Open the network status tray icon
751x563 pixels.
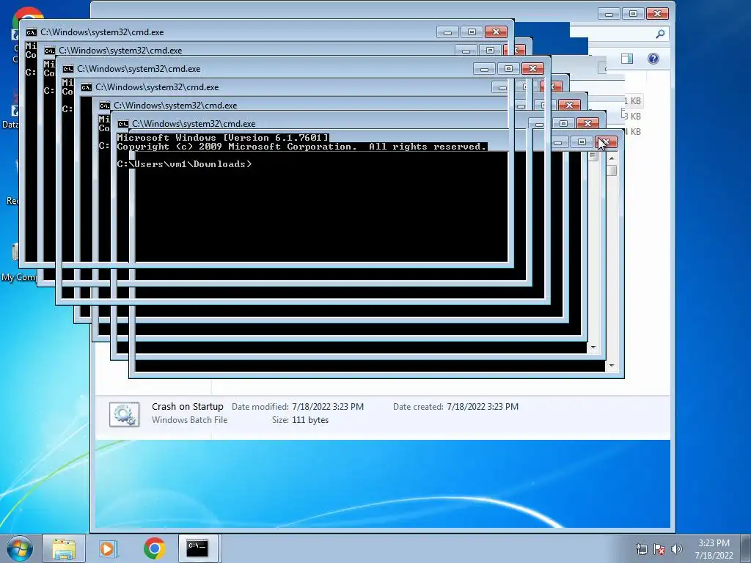click(641, 549)
